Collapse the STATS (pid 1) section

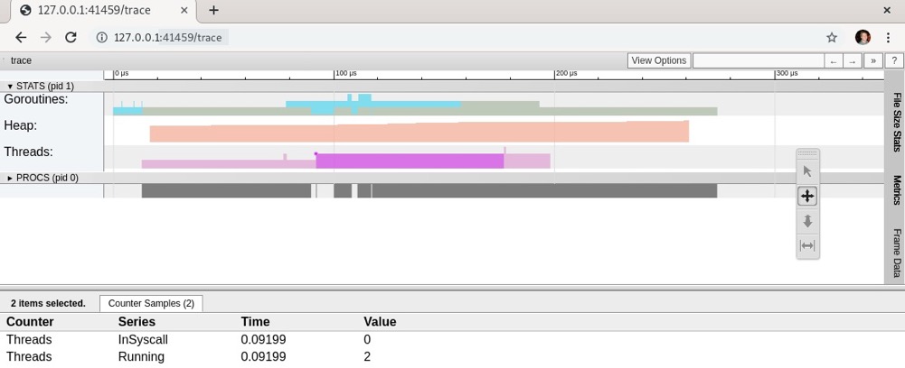(41, 87)
